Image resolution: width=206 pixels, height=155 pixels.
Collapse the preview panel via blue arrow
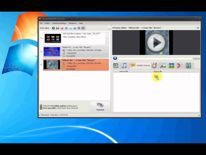198,28
